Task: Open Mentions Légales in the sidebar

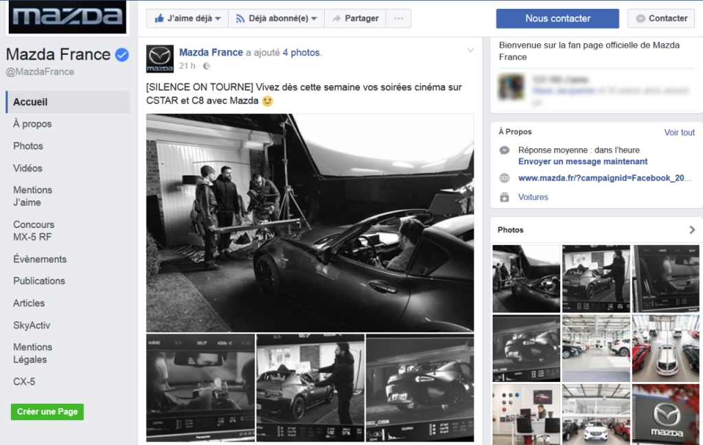Action: (33, 353)
